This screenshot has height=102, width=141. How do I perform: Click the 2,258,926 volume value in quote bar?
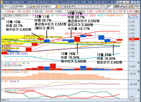pyautogui.click(x=38, y=11)
